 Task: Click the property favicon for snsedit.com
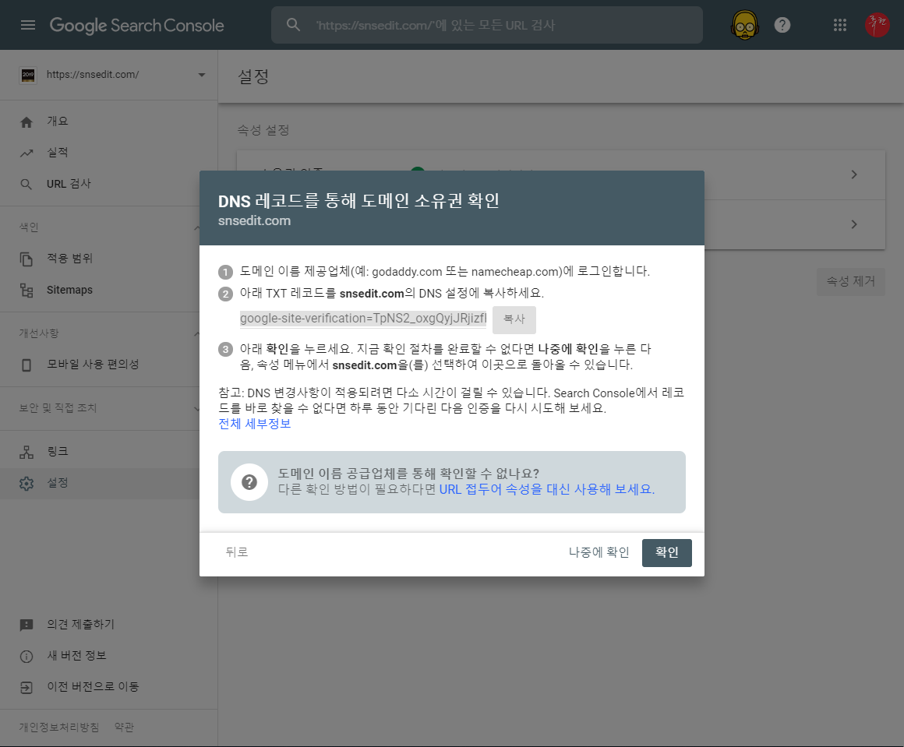coord(28,74)
